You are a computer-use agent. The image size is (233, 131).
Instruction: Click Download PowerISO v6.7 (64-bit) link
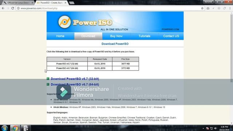(x=75, y=84)
